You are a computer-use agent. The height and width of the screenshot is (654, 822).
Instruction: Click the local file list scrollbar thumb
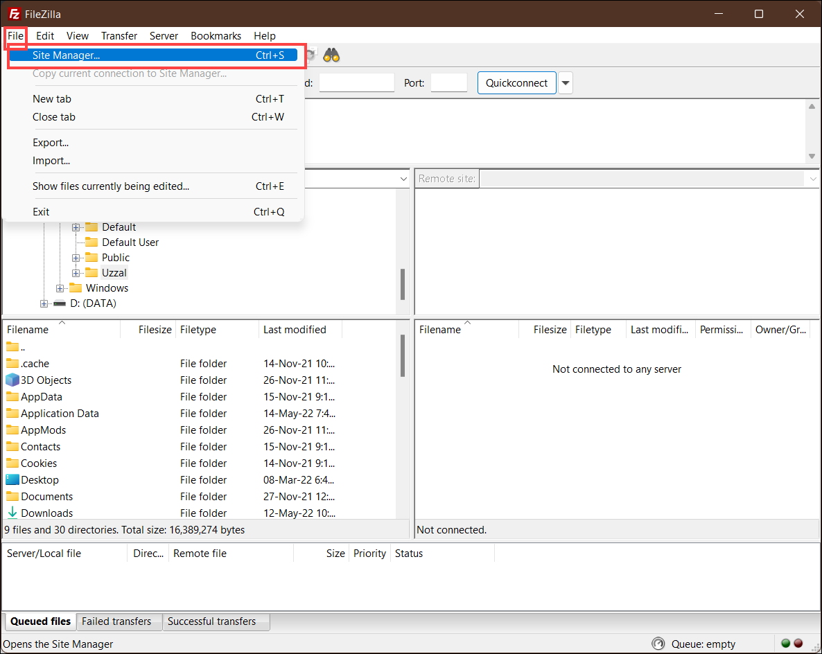[403, 356]
